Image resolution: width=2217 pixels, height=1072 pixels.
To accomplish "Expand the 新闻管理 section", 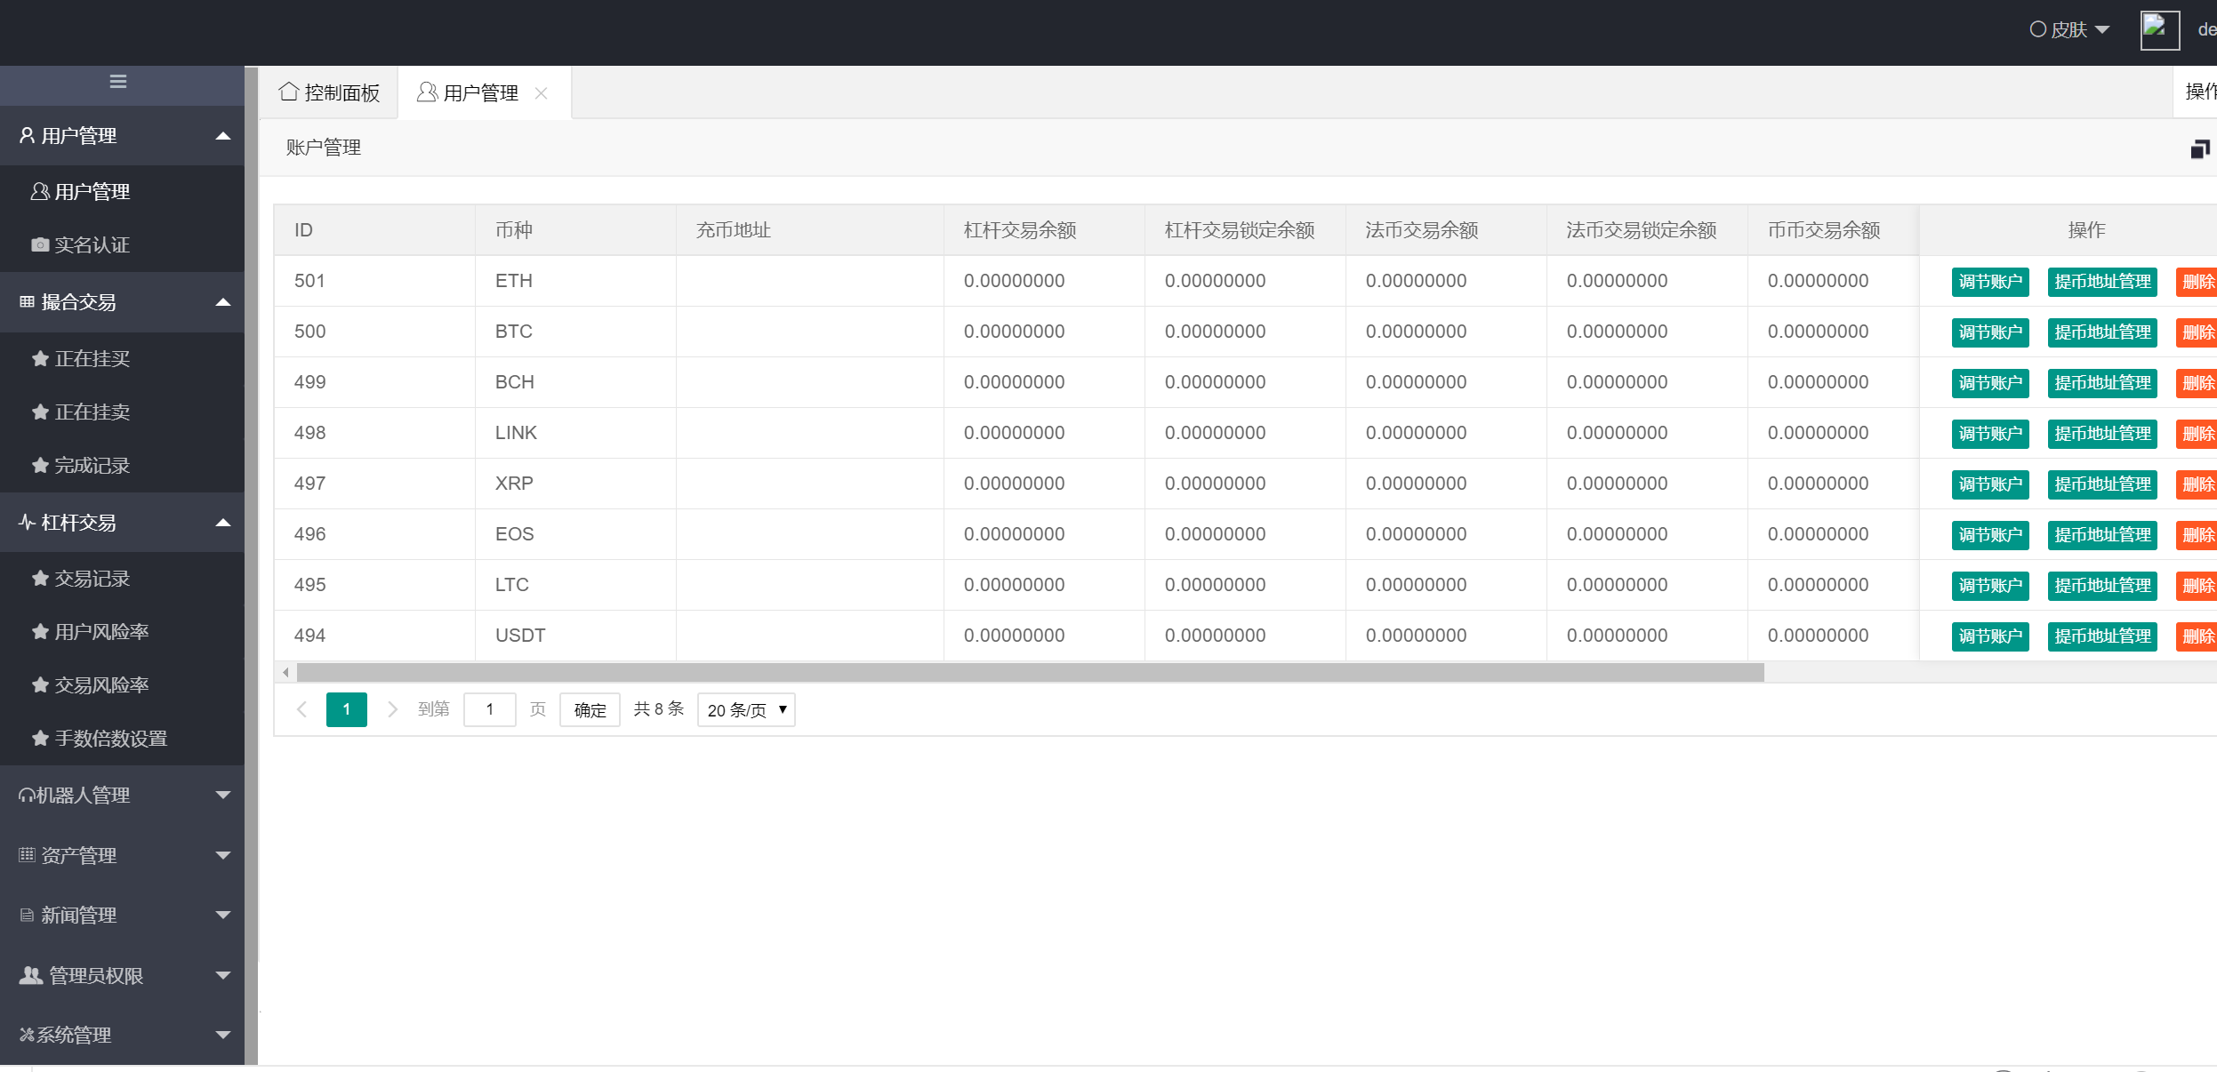I will coord(123,916).
